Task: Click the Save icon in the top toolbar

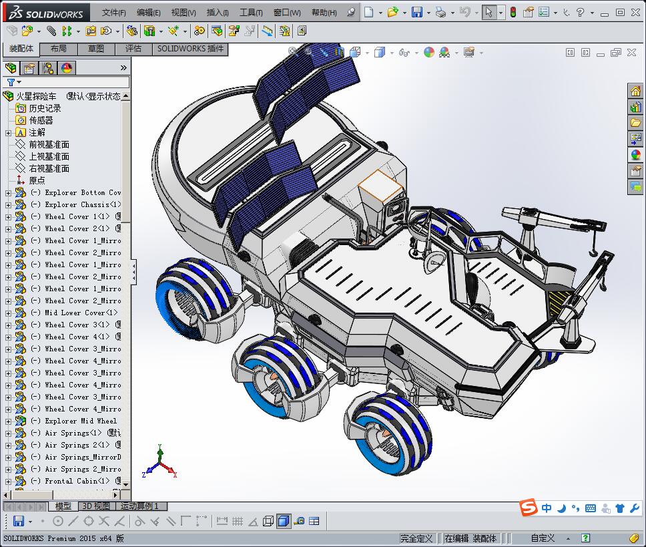Action: click(416, 13)
